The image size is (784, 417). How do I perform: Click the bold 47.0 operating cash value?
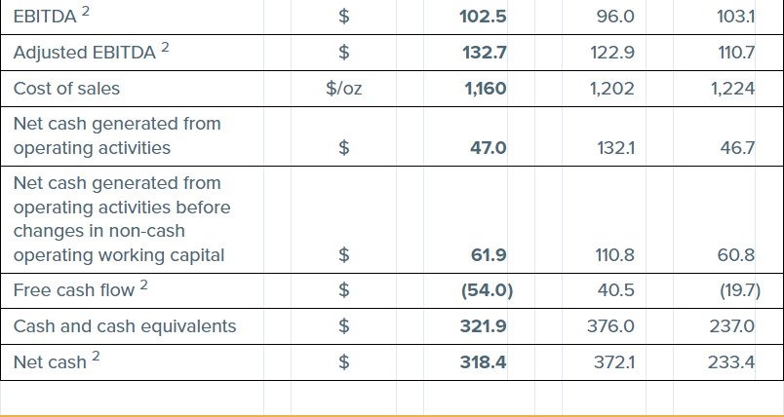[x=488, y=148]
